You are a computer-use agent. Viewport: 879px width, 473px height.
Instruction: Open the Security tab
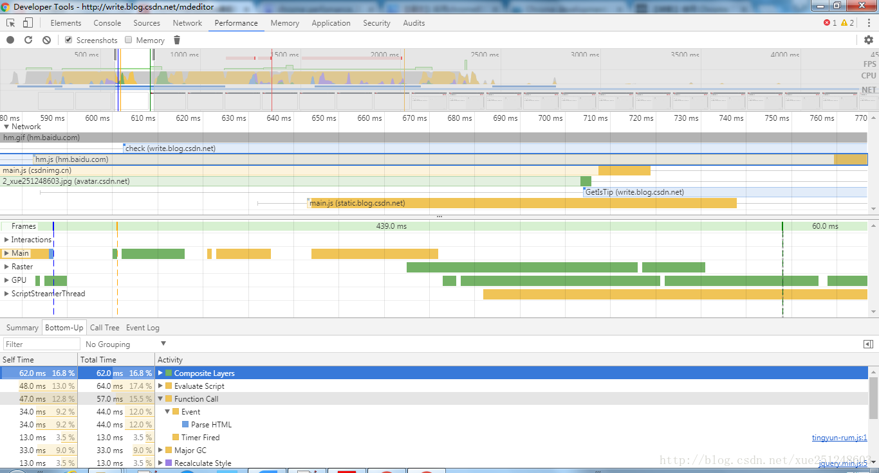[x=376, y=23]
